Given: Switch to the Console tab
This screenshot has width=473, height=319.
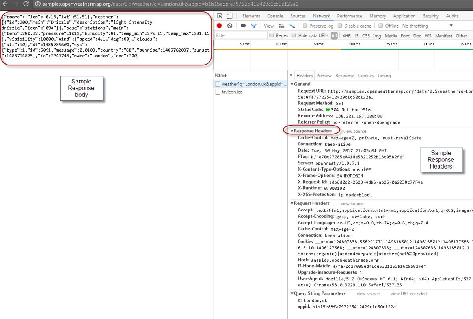Looking at the screenshot, I should (x=275, y=16).
